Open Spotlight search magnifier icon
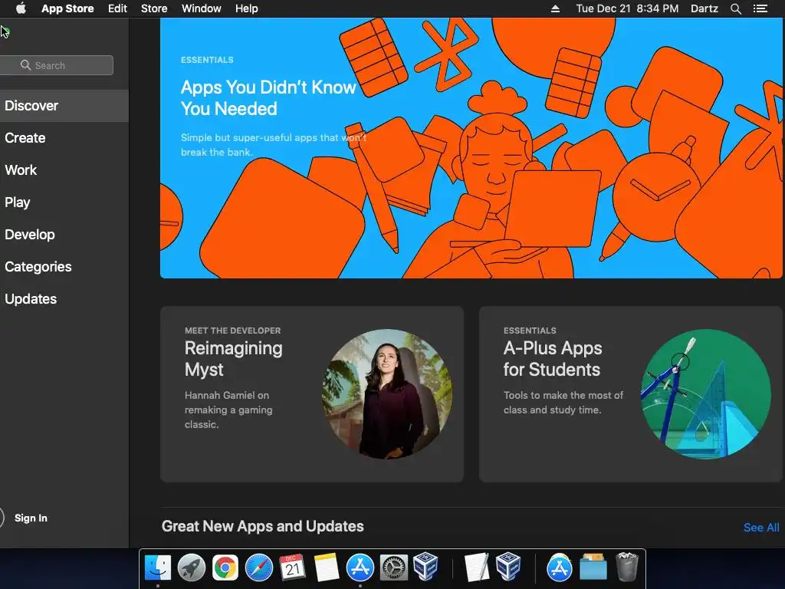 [x=735, y=8]
